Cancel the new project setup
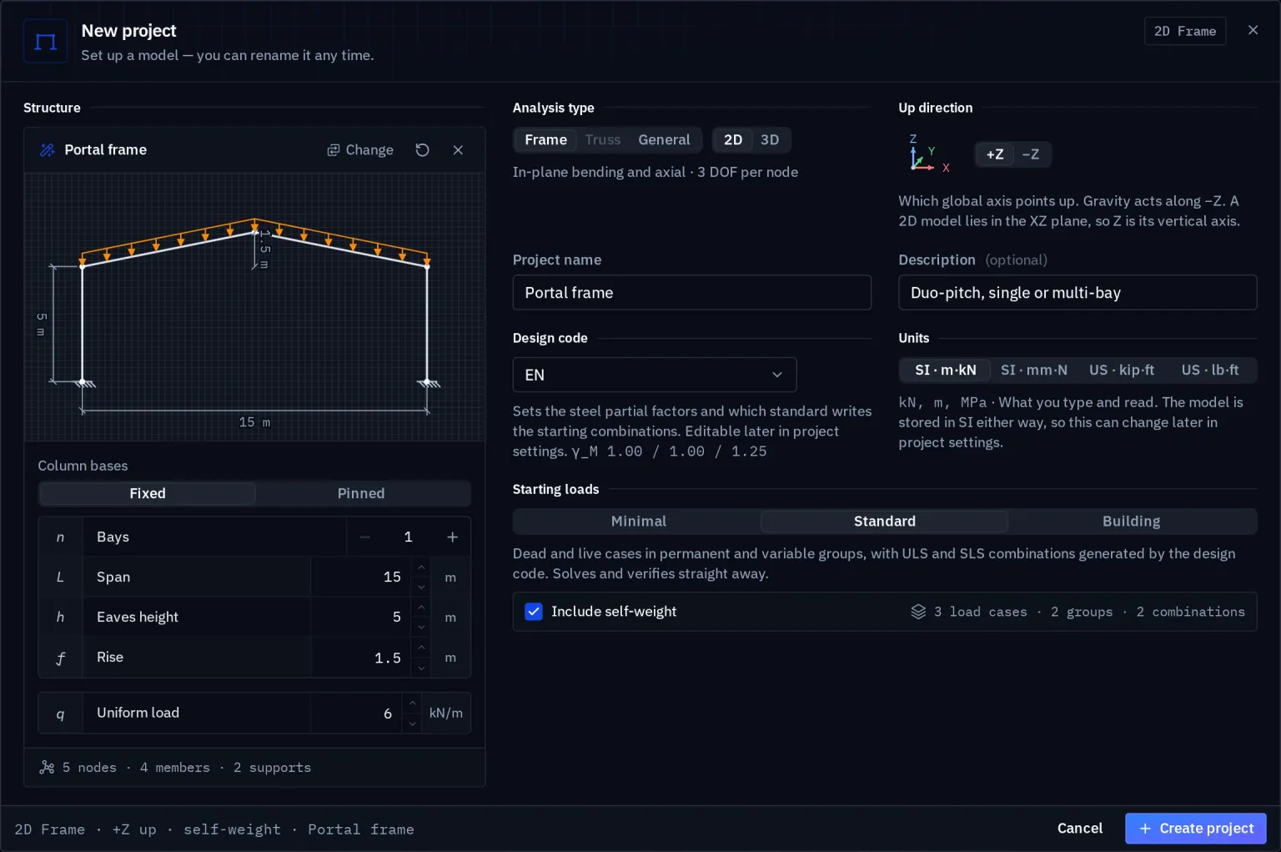The height and width of the screenshot is (852, 1281). tap(1080, 829)
